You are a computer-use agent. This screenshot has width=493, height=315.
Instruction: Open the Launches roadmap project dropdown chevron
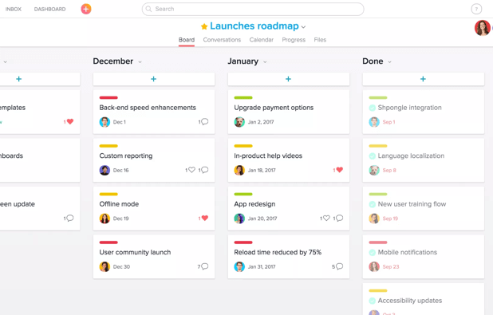pyautogui.click(x=303, y=27)
